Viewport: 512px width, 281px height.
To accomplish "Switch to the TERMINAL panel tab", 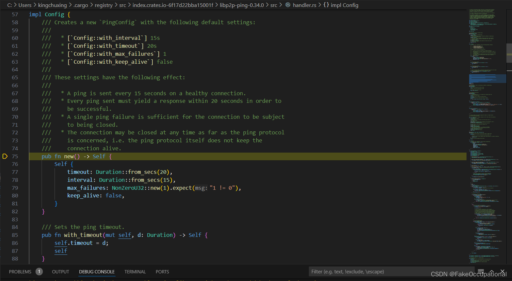I will pos(135,272).
